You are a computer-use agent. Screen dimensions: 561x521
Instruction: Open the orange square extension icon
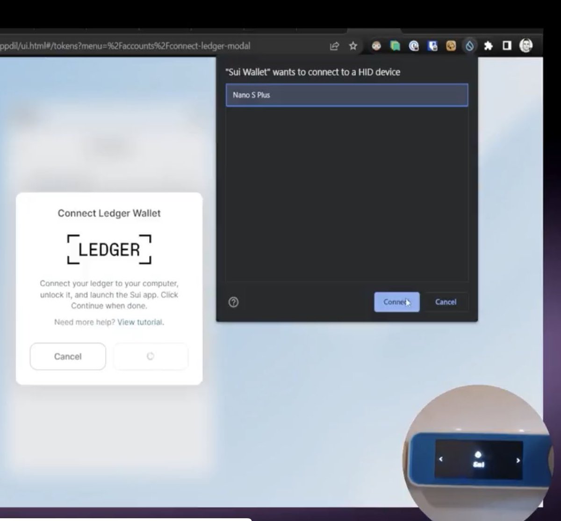tap(451, 46)
